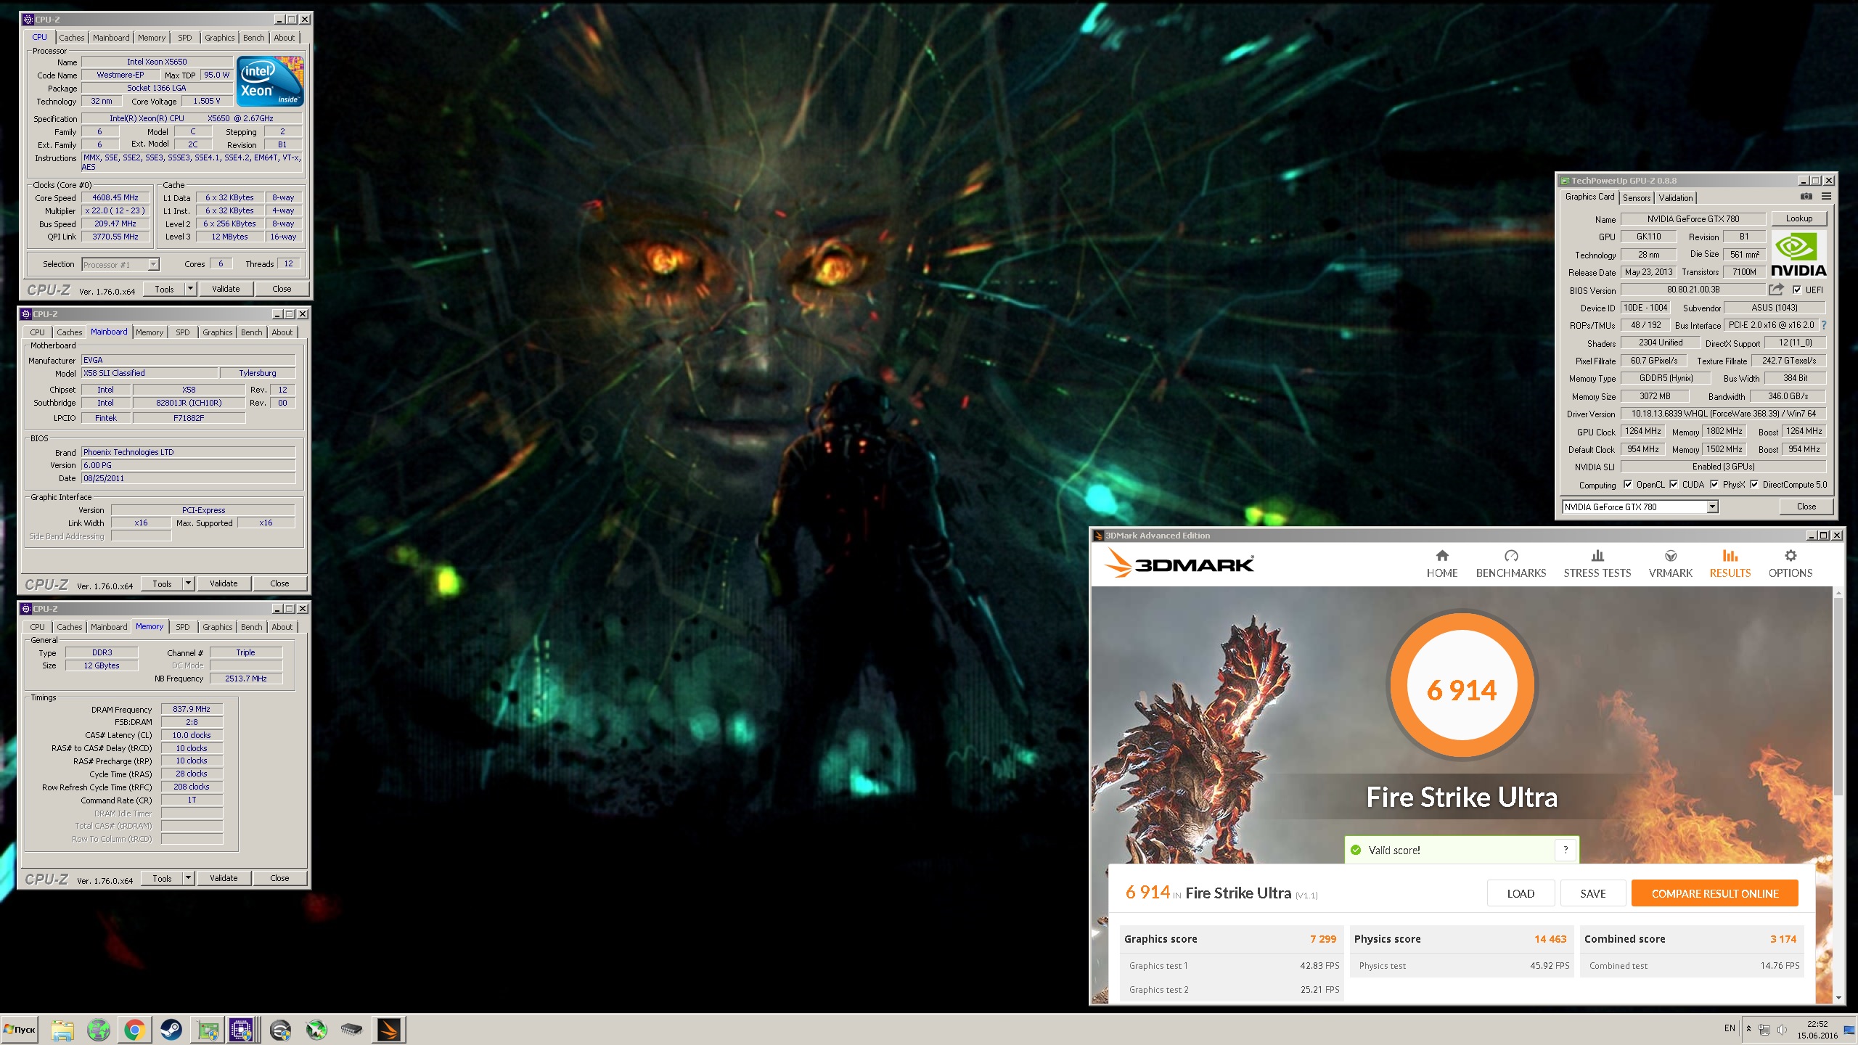The width and height of the screenshot is (1858, 1045).
Task: Click the network icon in the system tray
Action: pyautogui.click(x=1764, y=1030)
